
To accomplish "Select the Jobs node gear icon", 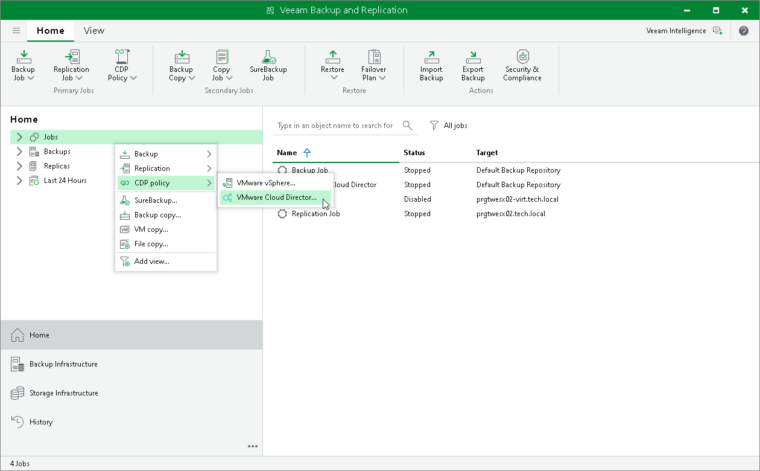I will pos(34,137).
